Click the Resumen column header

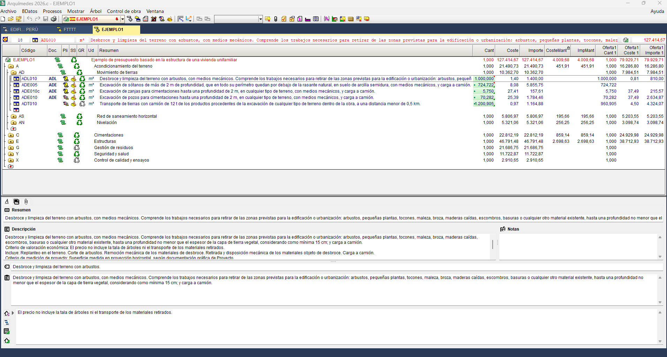click(x=109, y=51)
